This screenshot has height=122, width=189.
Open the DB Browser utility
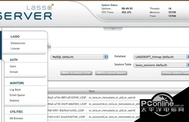pyautogui.click(x=16, y=118)
